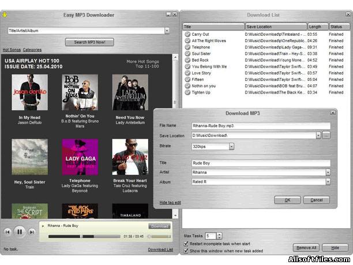Image resolution: width=353 pixels, height=265 pixels.
Task: Open the Download List link at bottom
Action: (160, 249)
